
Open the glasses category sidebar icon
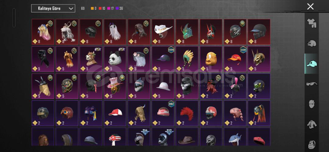tap(311, 84)
